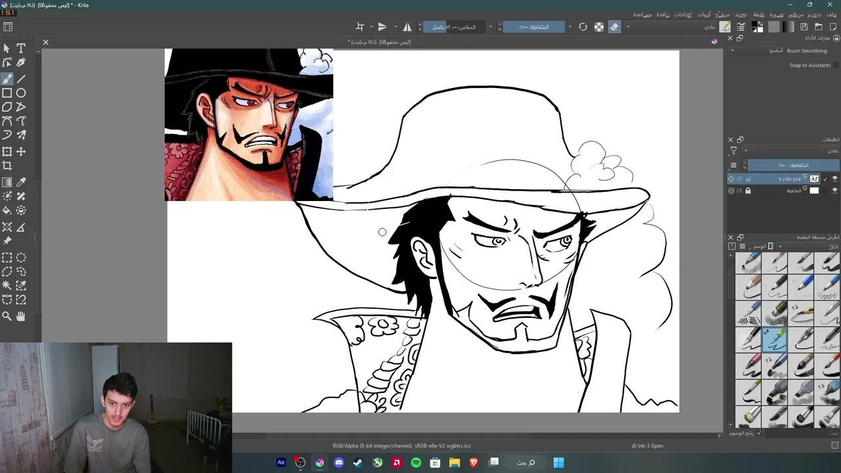
Task: Select the Rectangle shape tool
Action: tap(7, 93)
